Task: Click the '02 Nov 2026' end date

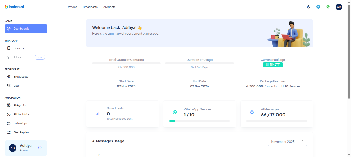Action: (x=199, y=86)
